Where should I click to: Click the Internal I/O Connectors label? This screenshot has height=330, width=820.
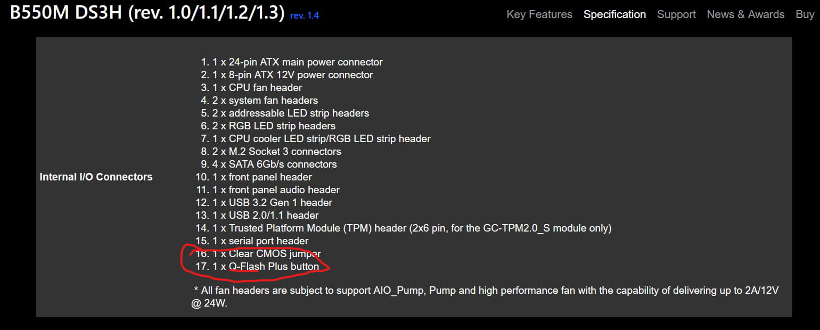pyautogui.click(x=96, y=177)
